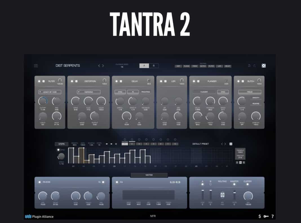Viewport: 301px width, 223px height.
Task: Click the undo arrow icon
Action: tap(249, 66)
